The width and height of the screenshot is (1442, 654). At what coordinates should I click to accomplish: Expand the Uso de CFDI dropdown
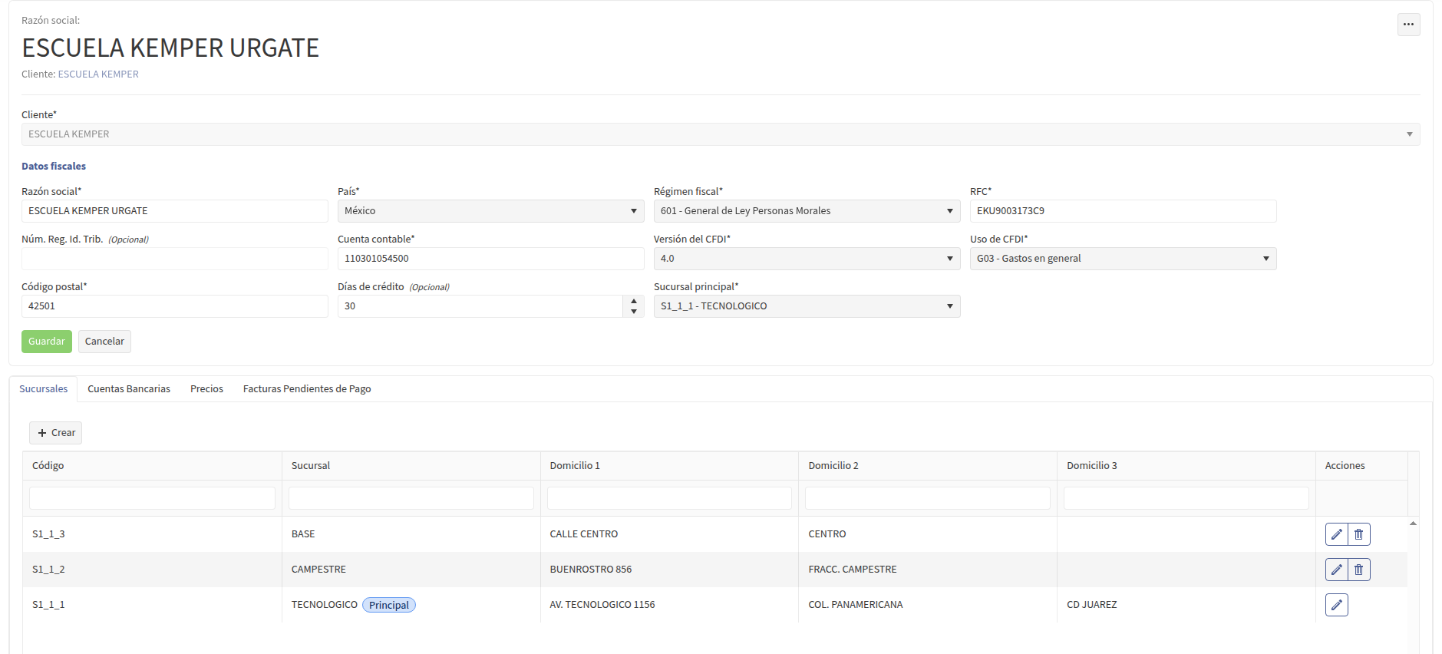(1123, 259)
